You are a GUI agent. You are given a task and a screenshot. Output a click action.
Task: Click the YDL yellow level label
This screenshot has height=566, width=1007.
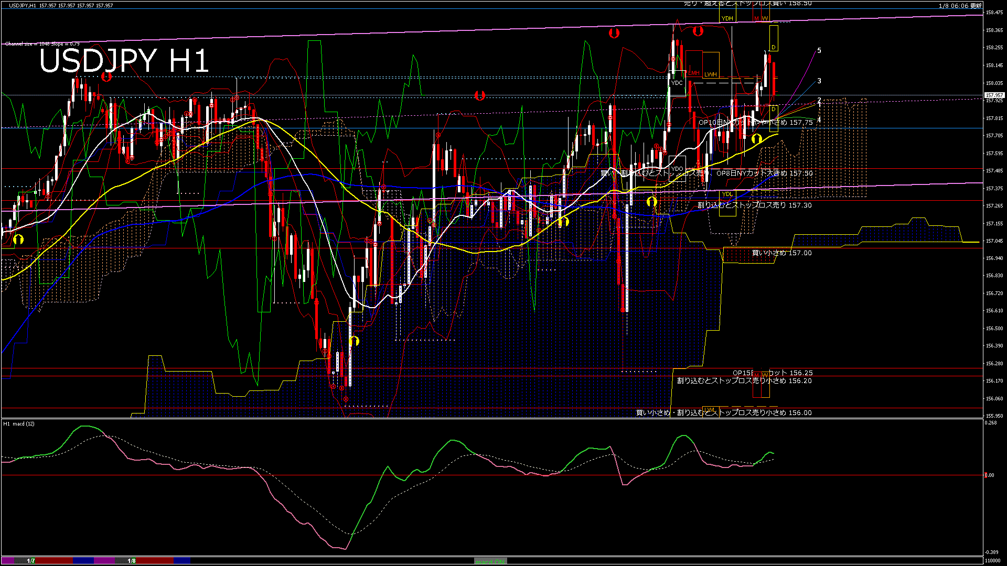[x=727, y=194]
